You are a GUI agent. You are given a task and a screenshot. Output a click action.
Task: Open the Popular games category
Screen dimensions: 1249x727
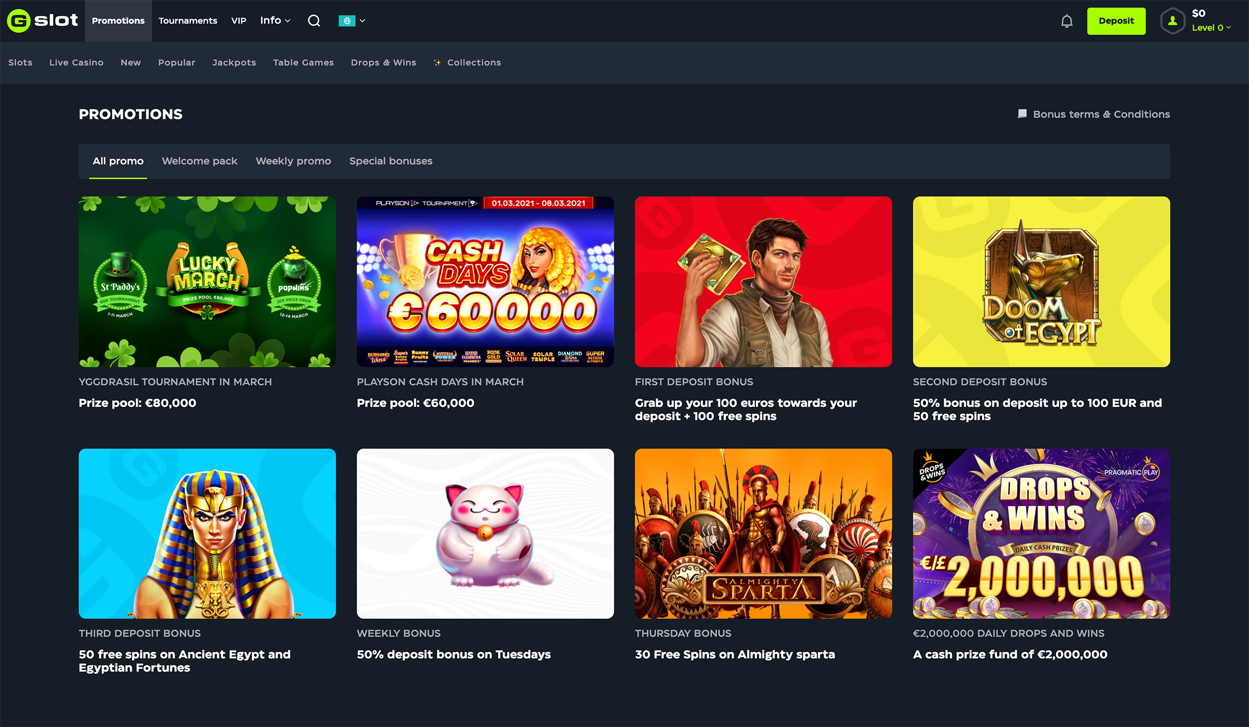[x=176, y=62]
